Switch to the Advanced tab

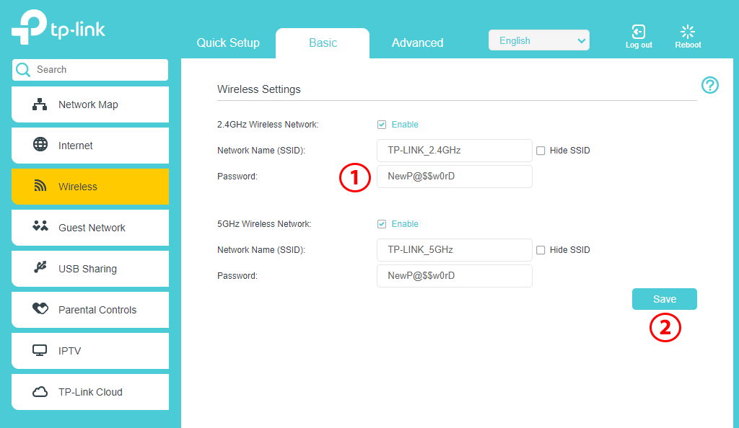click(x=418, y=43)
